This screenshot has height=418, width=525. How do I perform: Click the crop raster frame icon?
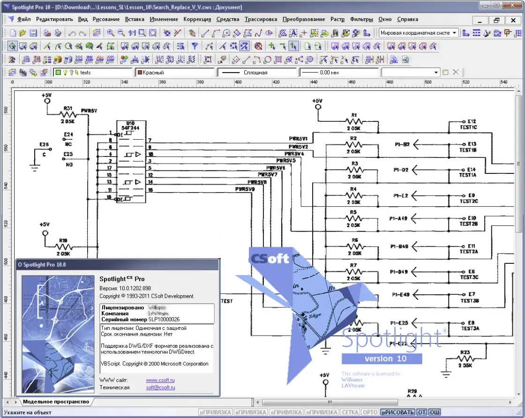coord(208,60)
